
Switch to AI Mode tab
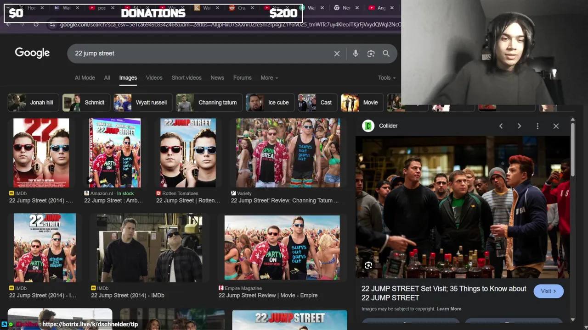tap(85, 77)
